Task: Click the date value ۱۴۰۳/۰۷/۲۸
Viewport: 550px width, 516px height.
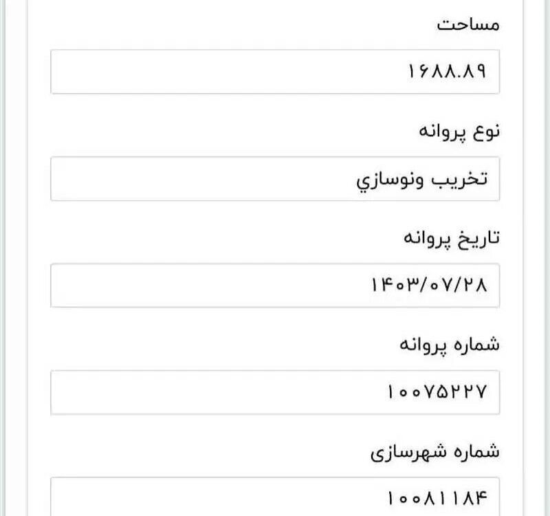Action: coord(429,285)
